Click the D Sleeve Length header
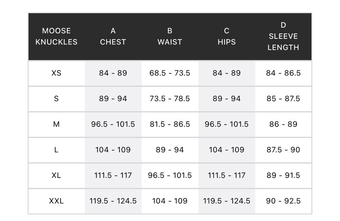Image resolution: width=340 pixels, height=221 pixels. 283,36
